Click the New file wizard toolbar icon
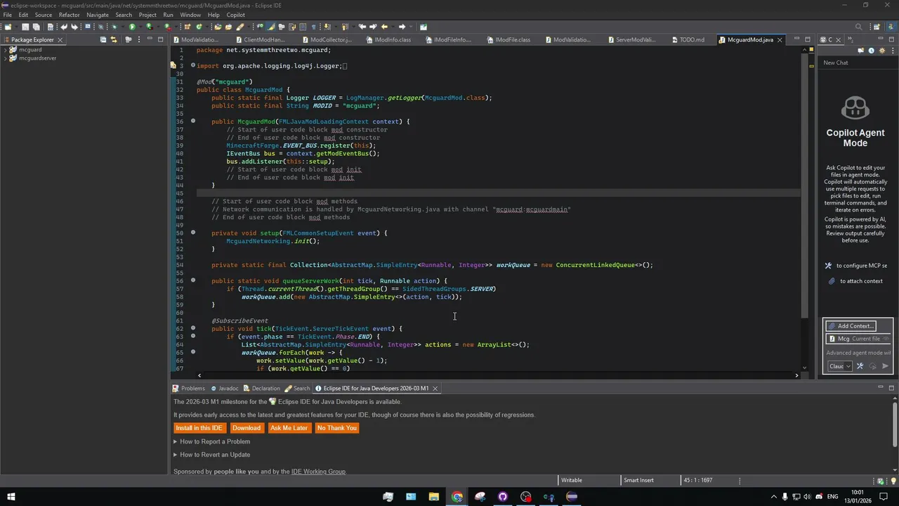The height and width of the screenshot is (506, 899). [x=8, y=27]
